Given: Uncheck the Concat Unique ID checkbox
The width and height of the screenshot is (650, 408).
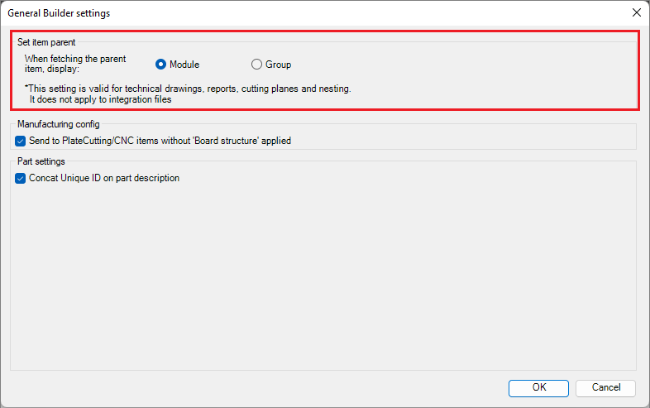Looking at the screenshot, I should (x=21, y=179).
